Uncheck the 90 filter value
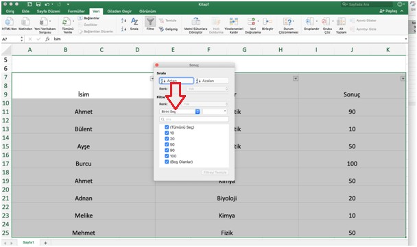The width and height of the screenshot is (417, 247). point(167,150)
